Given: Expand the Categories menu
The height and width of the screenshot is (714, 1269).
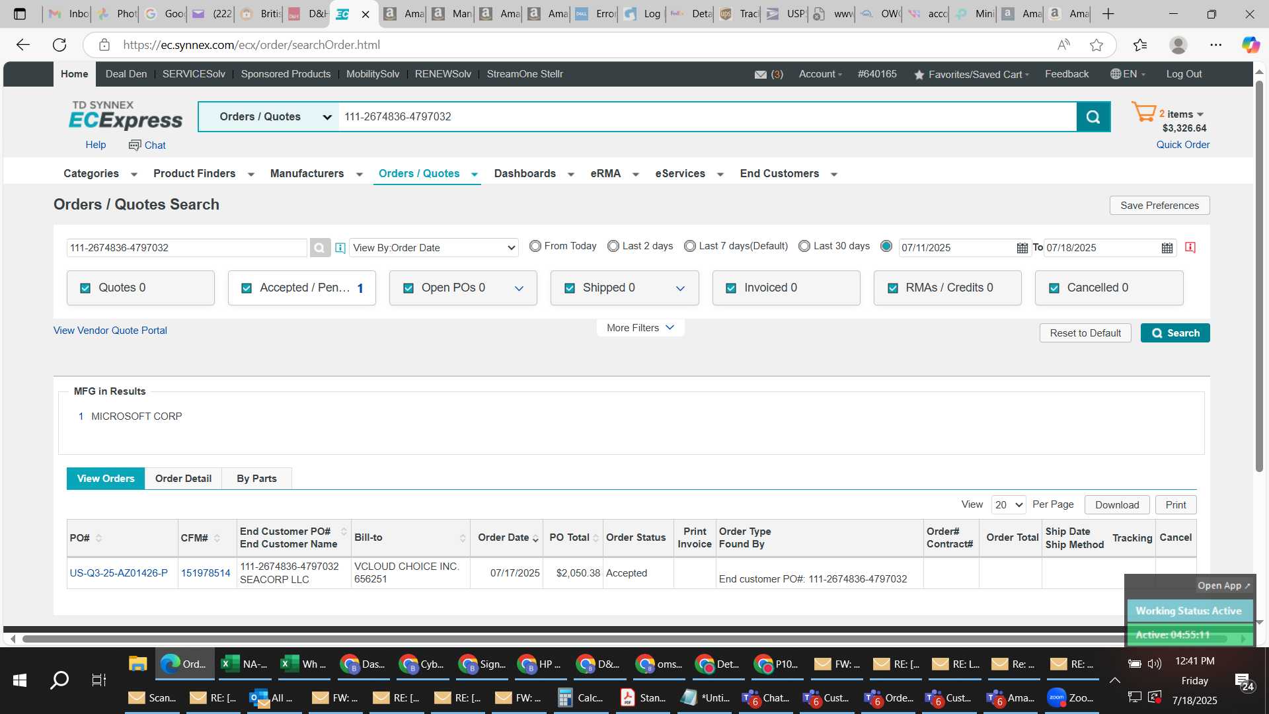Looking at the screenshot, I should [x=100, y=174].
